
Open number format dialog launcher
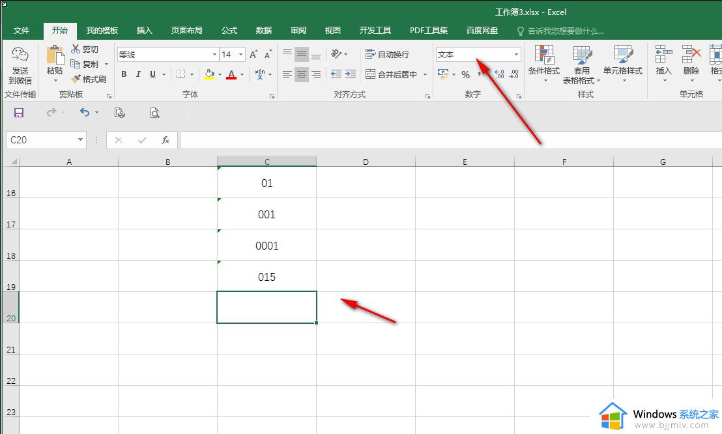point(519,96)
